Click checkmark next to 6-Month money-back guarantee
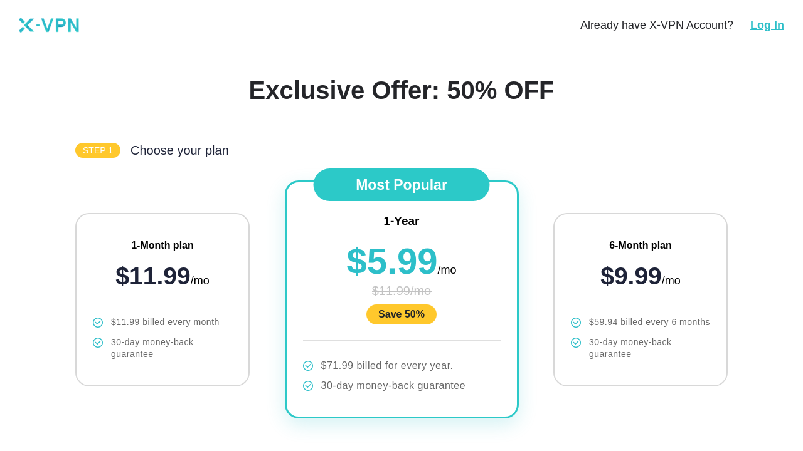 click(x=576, y=343)
